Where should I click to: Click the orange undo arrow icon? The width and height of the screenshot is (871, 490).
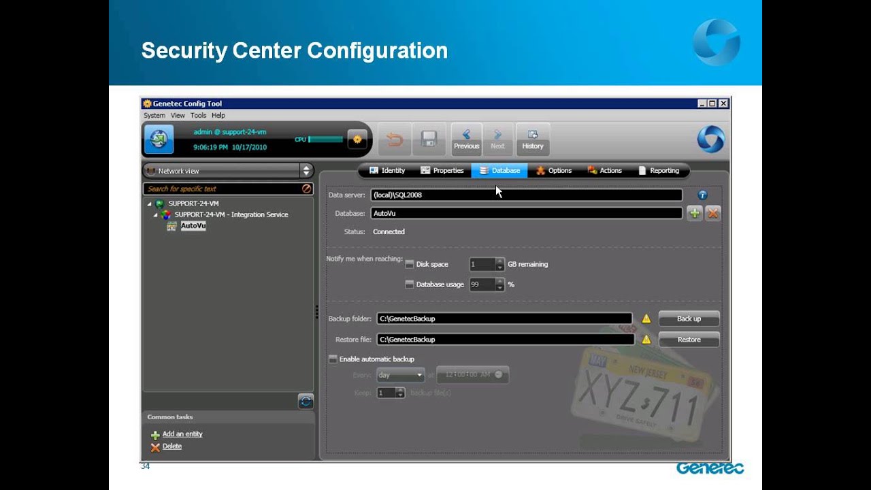[395, 140]
